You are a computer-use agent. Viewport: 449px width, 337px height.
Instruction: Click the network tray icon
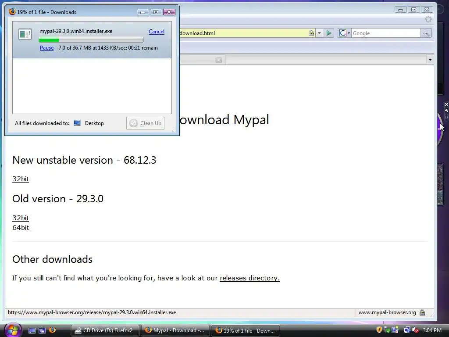tap(407, 330)
